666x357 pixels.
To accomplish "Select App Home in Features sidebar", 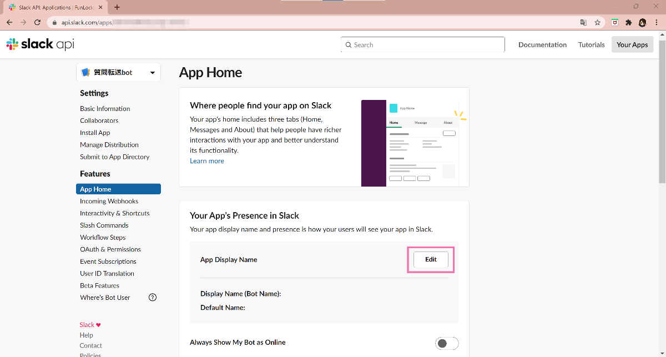I will point(118,189).
